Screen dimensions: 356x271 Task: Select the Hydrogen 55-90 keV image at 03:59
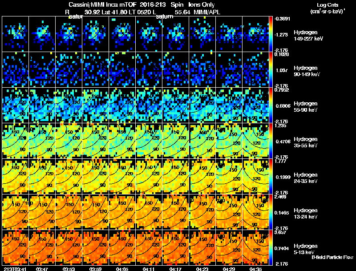(x=96, y=105)
